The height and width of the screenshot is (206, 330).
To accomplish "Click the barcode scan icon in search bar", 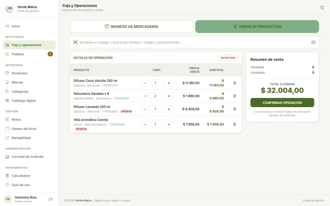I will coord(75,42).
